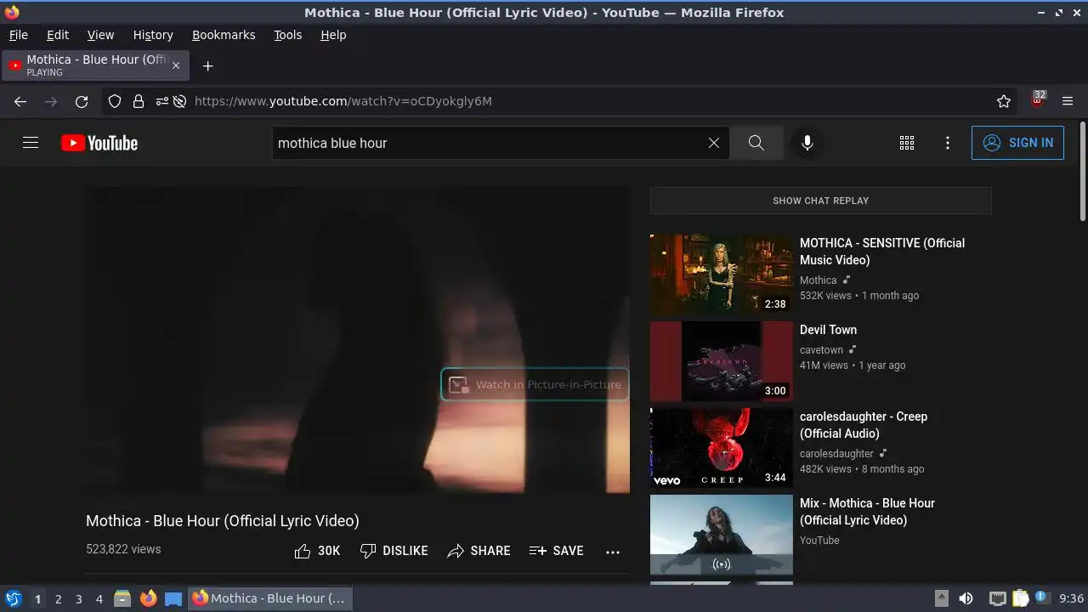Viewport: 1088px width, 612px height.
Task: Open the taskbar clipboard manager icon
Action: click(x=1021, y=598)
